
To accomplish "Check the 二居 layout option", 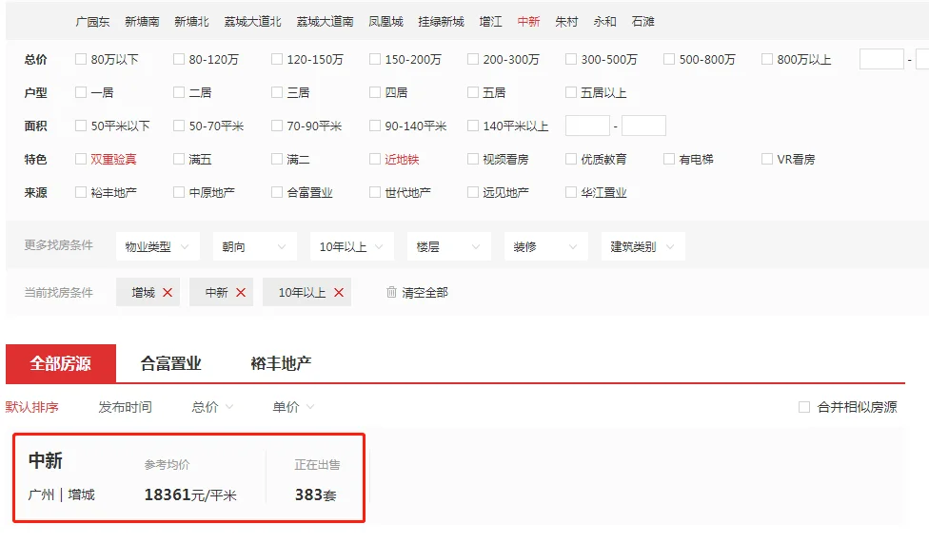I will point(179,92).
